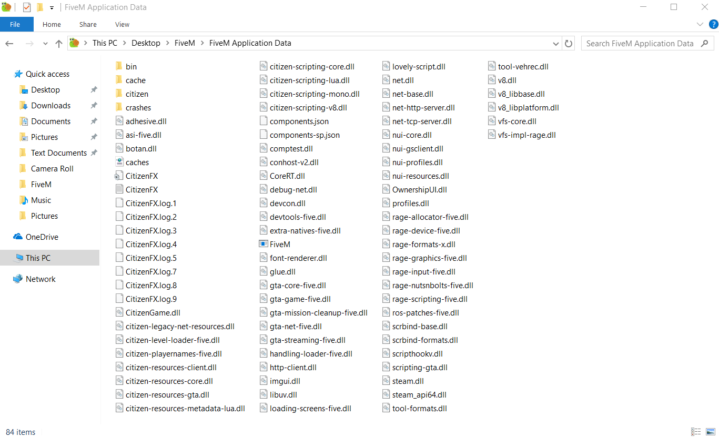
Task: Click the Desktop icon in Quick access
Action: tap(23, 89)
